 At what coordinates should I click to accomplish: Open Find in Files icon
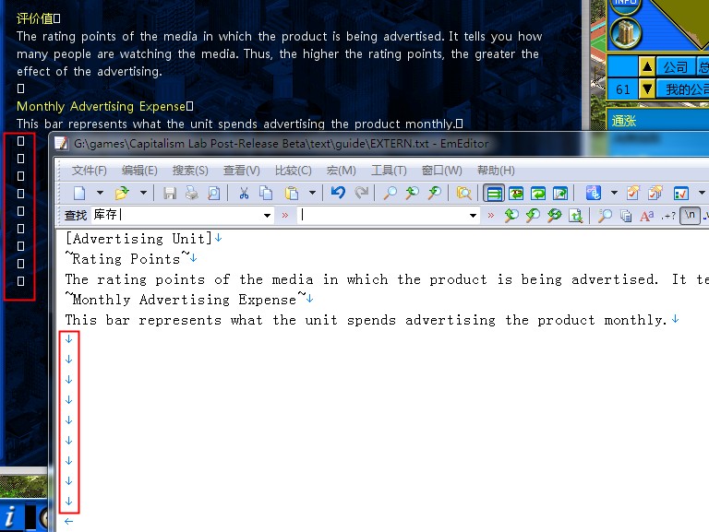point(463,194)
